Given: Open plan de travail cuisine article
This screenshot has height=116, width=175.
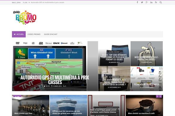Looking at the screenshot, I should 114,82.
